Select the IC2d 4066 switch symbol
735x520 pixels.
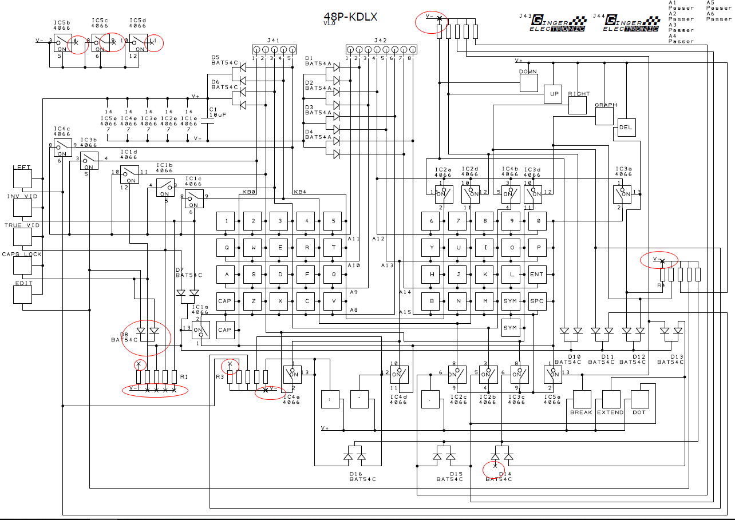click(470, 193)
